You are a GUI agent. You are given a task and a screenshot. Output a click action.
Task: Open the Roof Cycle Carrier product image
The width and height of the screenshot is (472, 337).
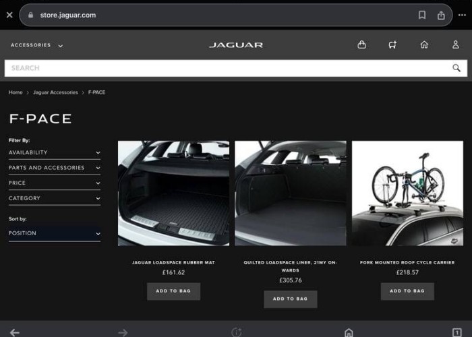[407, 193]
